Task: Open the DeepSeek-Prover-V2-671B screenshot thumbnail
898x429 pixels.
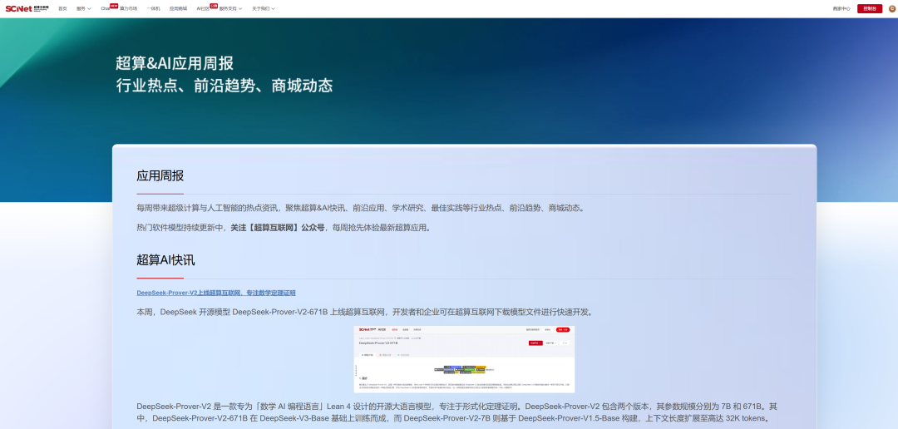Action: click(464, 359)
